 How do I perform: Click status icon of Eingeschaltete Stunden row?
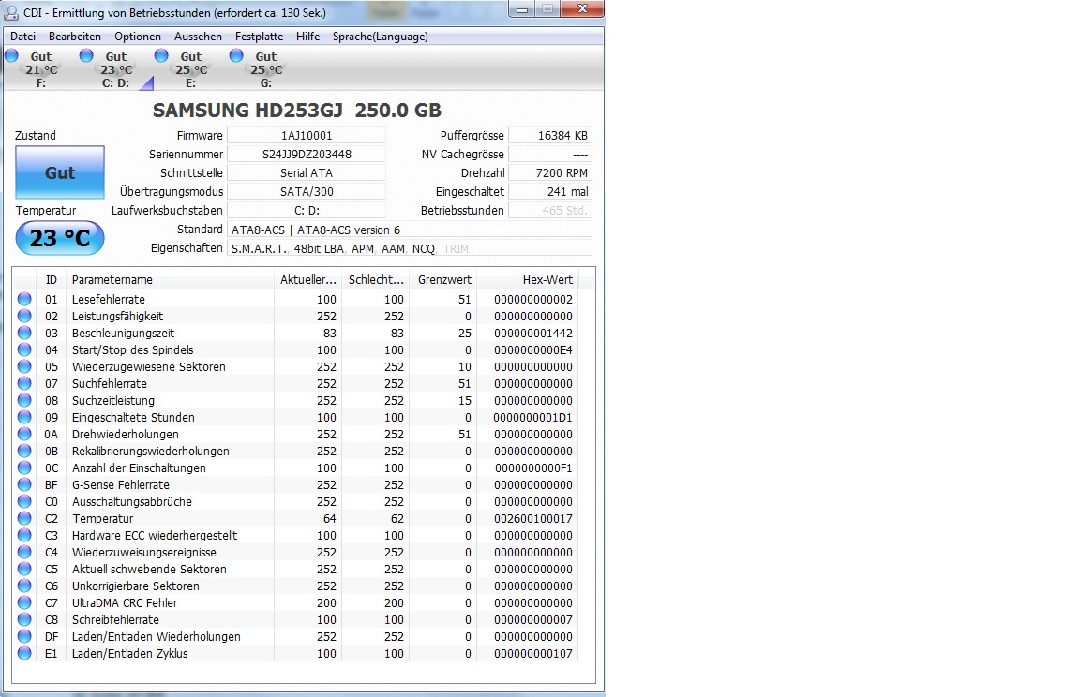tap(24, 417)
